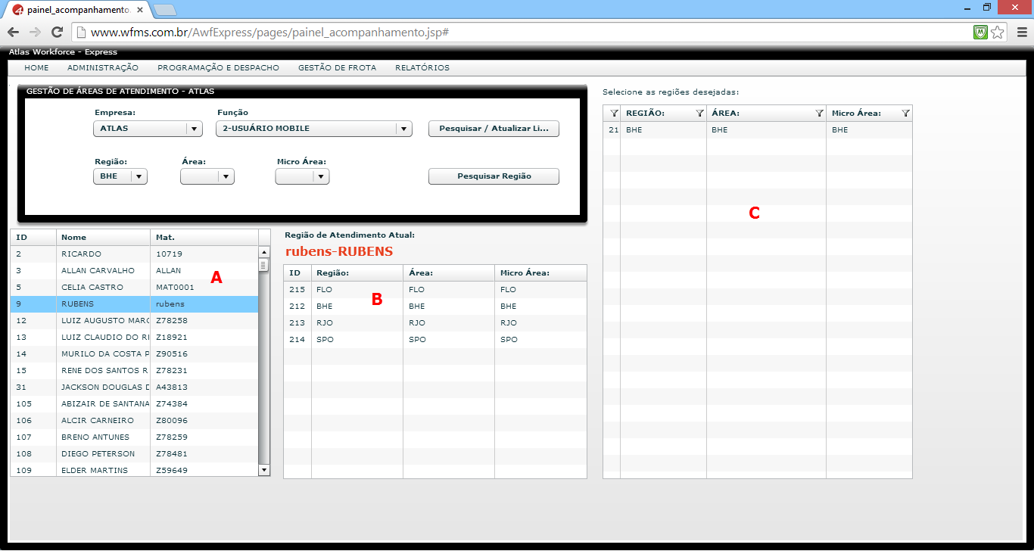
Task: Select the DIEGO PETERSON row
Action: click(x=134, y=454)
